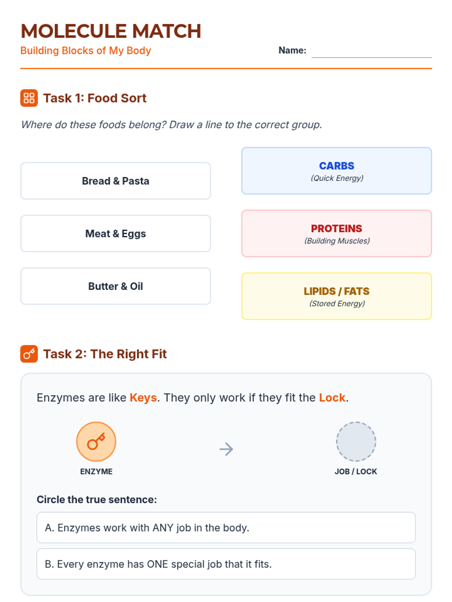
Task: Click the Task 1 grid icon
Action: click(29, 98)
